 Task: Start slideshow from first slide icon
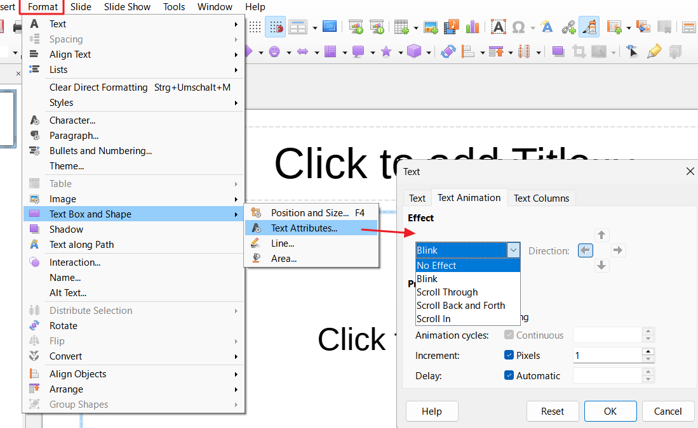[356, 27]
